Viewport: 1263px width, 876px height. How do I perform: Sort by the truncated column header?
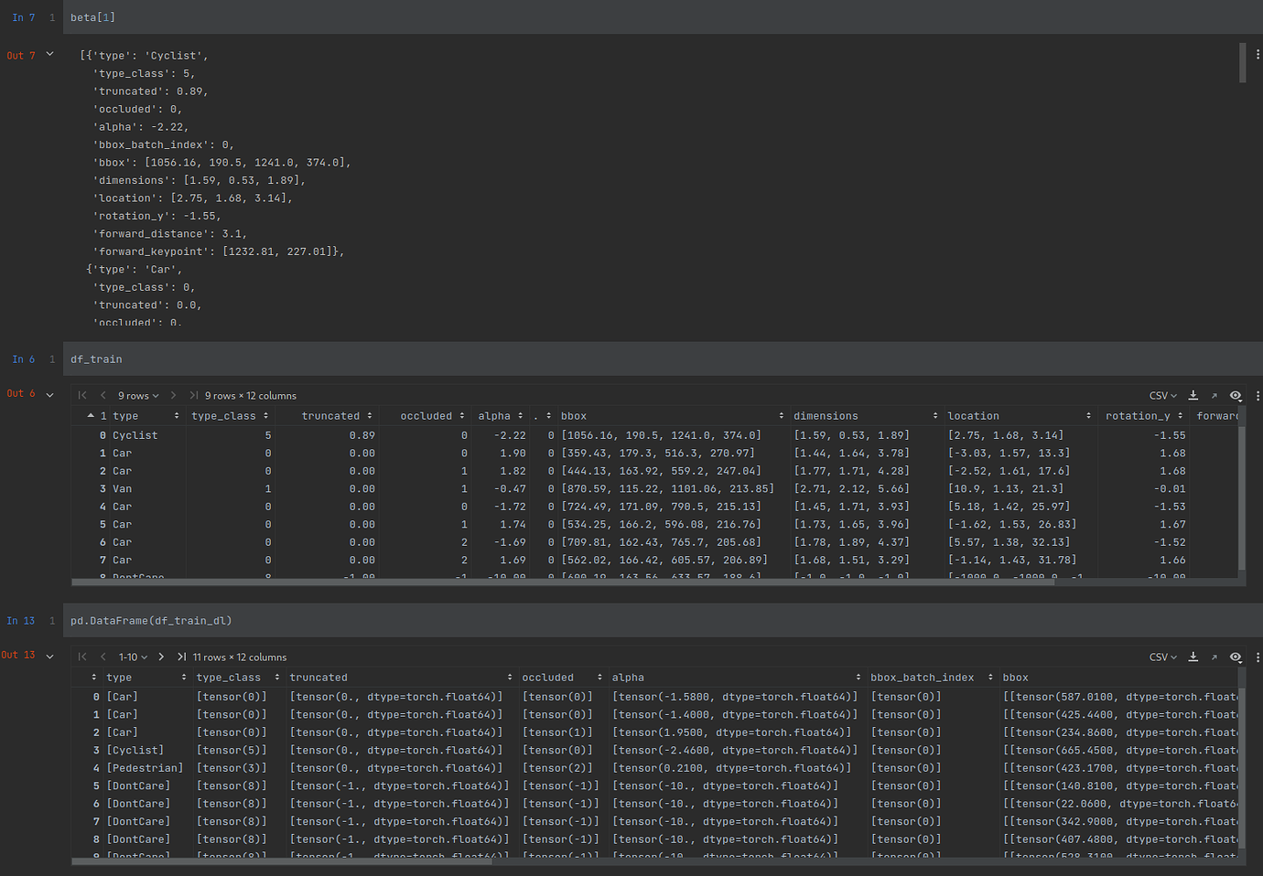(332, 415)
